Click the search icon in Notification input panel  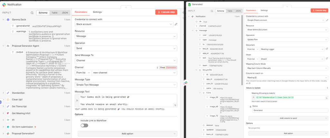click(32, 13)
